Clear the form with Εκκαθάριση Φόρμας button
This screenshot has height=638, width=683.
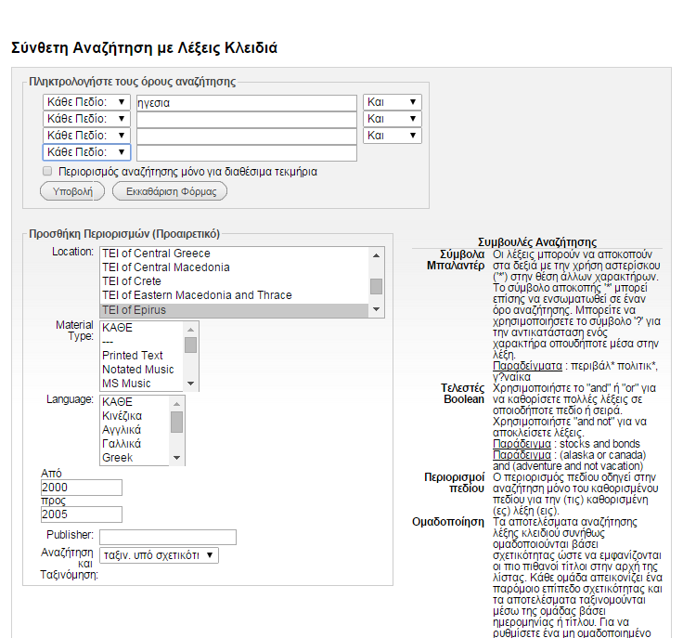click(x=170, y=191)
